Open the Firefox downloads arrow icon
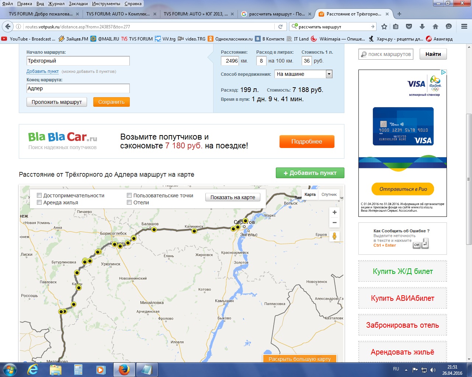The image size is (472, 377). coord(422,27)
